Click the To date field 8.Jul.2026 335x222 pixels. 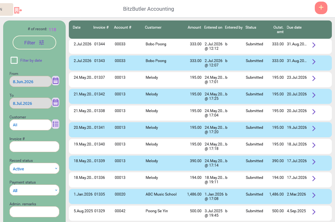[x=30, y=103]
